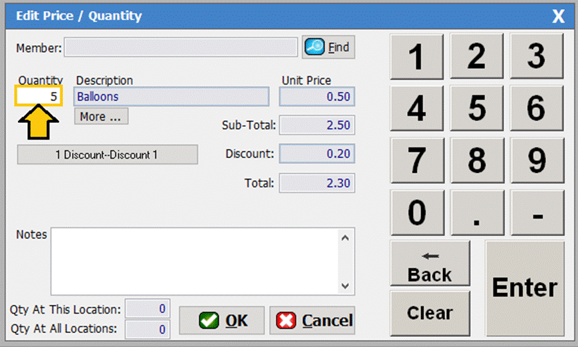Tap number 0 on the keypad
578x347 pixels.
(x=416, y=212)
